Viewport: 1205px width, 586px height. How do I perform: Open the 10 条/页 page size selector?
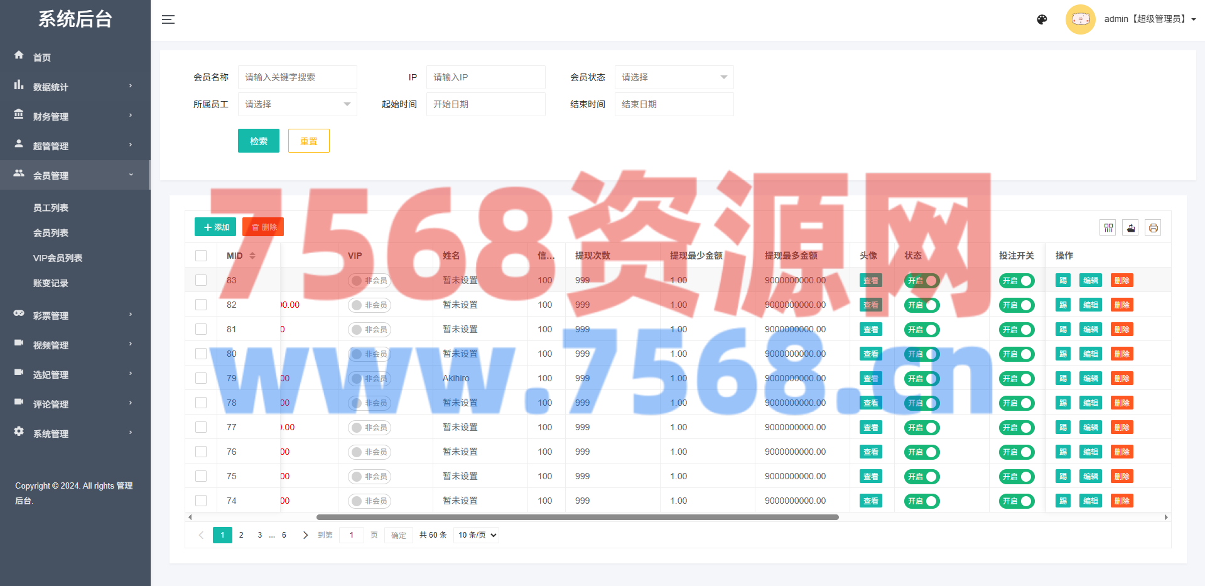point(477,535)
